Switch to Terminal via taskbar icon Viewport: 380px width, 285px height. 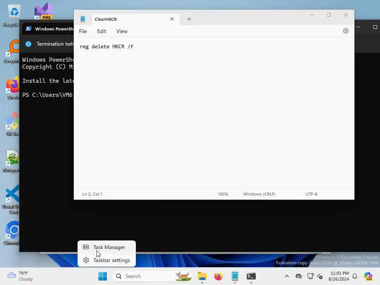pyautogui.click(x=251, y=276)
